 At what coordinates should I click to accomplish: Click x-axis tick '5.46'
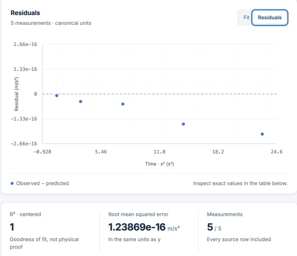tap(101, 152)
